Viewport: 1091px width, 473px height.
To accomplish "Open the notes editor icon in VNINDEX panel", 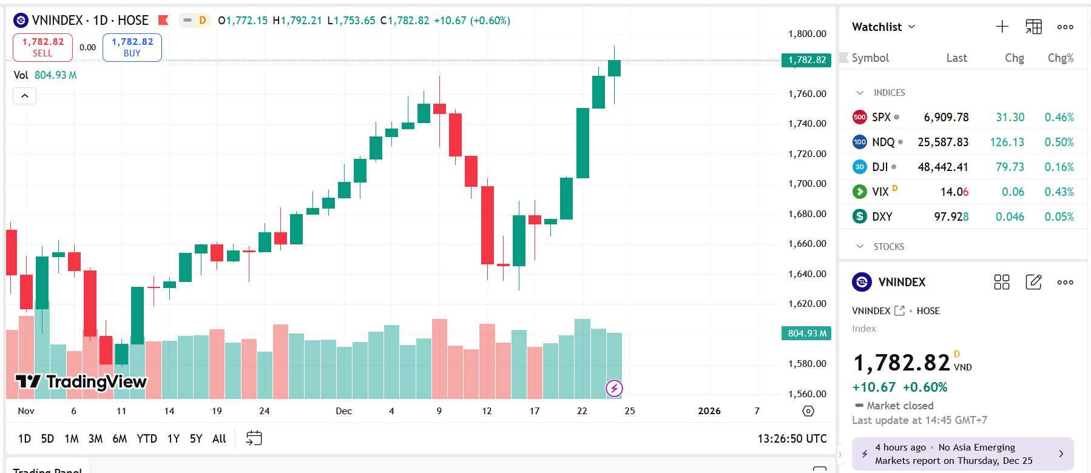I will pyautogui.click(x=1033, y=282).
